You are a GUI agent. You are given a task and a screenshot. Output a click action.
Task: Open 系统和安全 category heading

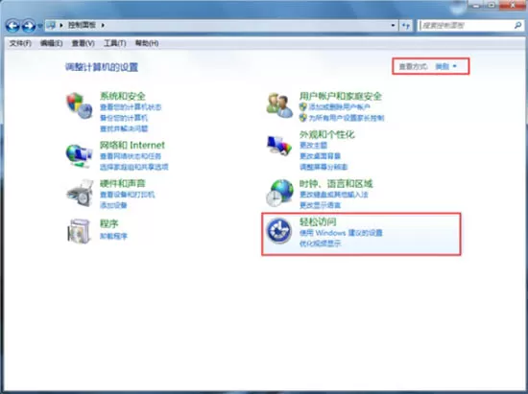(x=123, y=96)
